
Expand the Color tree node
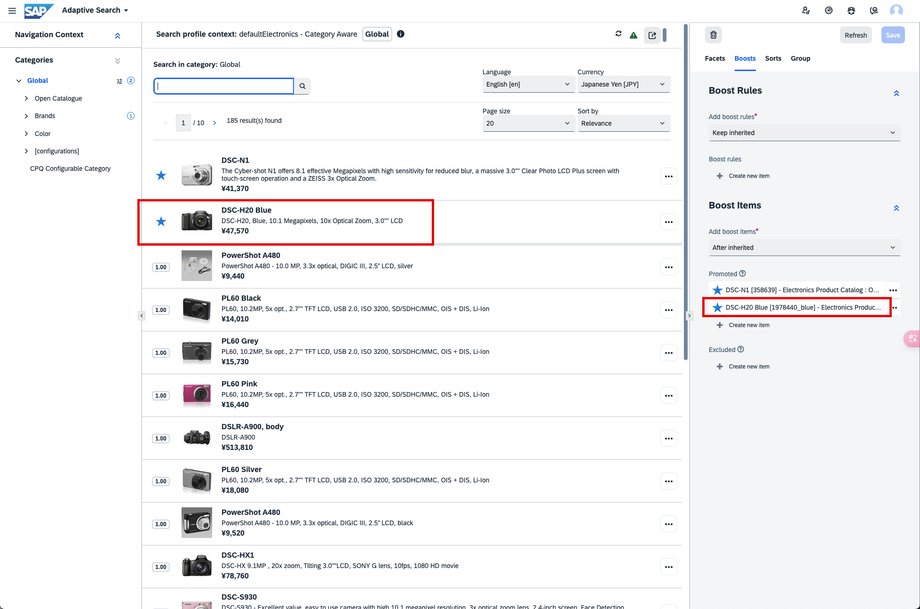pyautogui.click(x=26, y=134)
